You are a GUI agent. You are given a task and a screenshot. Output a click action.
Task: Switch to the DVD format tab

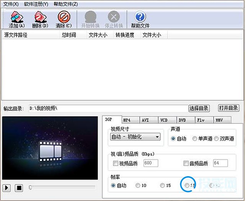point(186,120)
